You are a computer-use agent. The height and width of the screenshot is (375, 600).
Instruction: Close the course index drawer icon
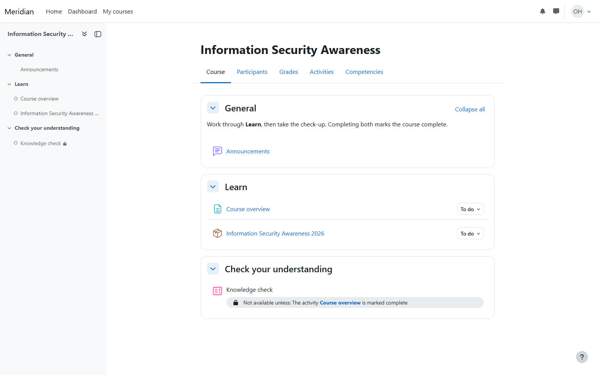point(98,34)
